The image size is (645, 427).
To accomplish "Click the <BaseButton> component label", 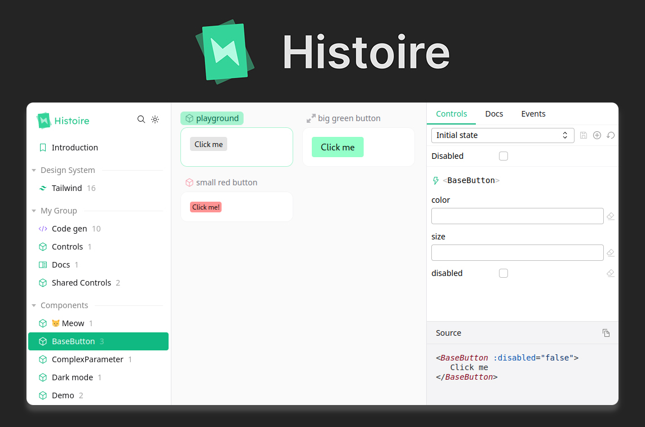I will [471, 180].
